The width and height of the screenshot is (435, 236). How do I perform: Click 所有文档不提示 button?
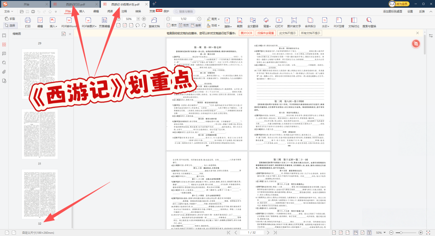(311, 33)
